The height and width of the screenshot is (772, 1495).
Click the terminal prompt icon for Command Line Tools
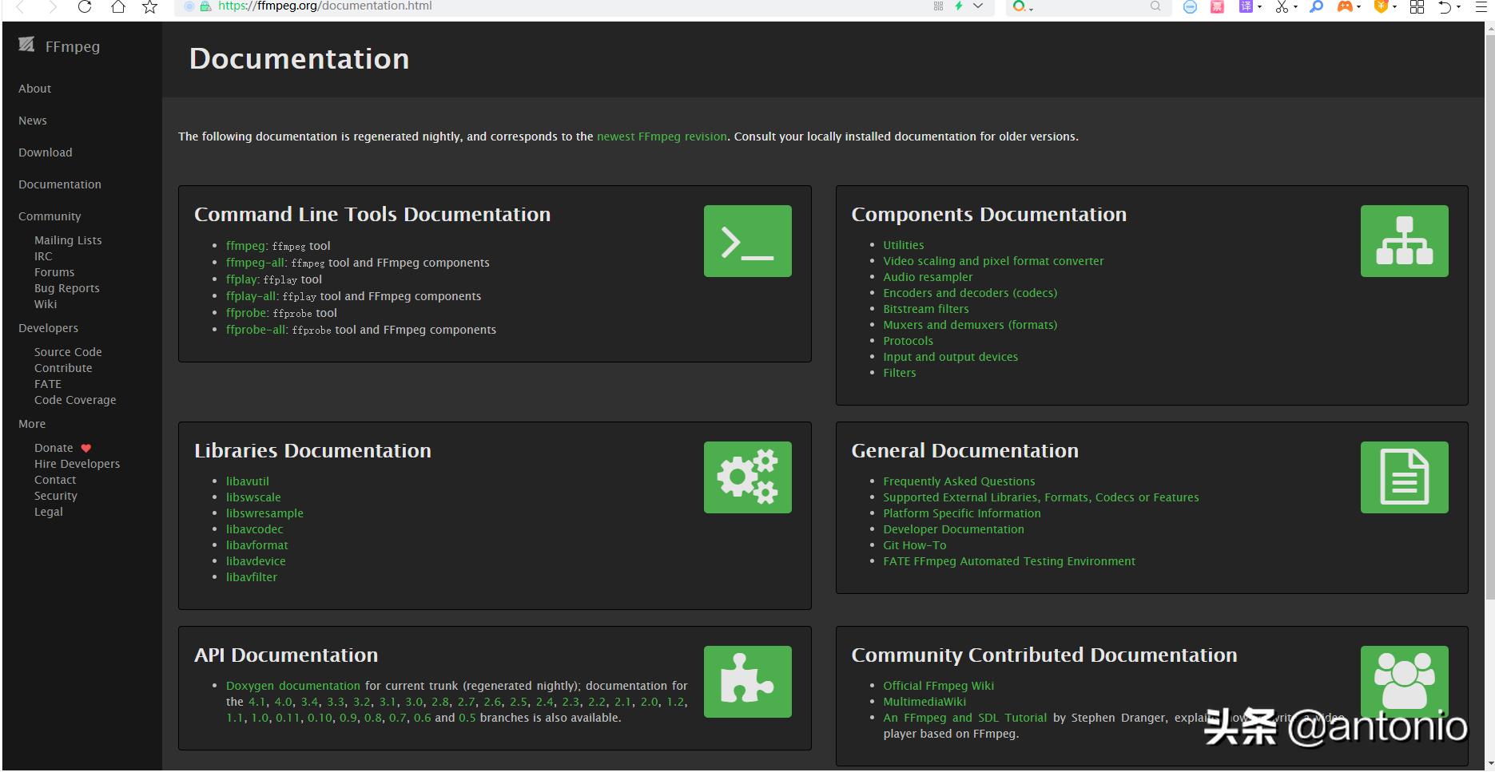point(747,241)
